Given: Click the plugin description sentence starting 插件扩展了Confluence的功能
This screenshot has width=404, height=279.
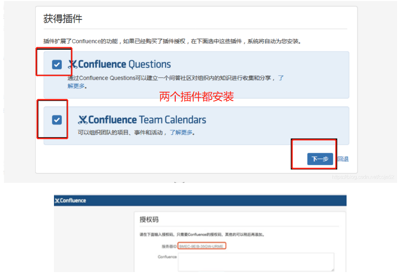Looking at the screenshot, I should point(172,41).
